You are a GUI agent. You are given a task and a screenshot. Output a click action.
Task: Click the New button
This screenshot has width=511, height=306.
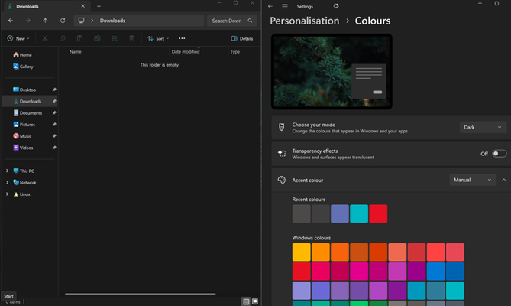pyautogui.click(x=18, y=38)
